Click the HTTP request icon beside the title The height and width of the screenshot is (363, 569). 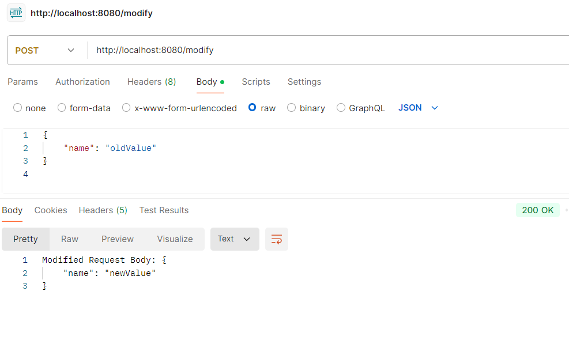[x=16, y=13]
